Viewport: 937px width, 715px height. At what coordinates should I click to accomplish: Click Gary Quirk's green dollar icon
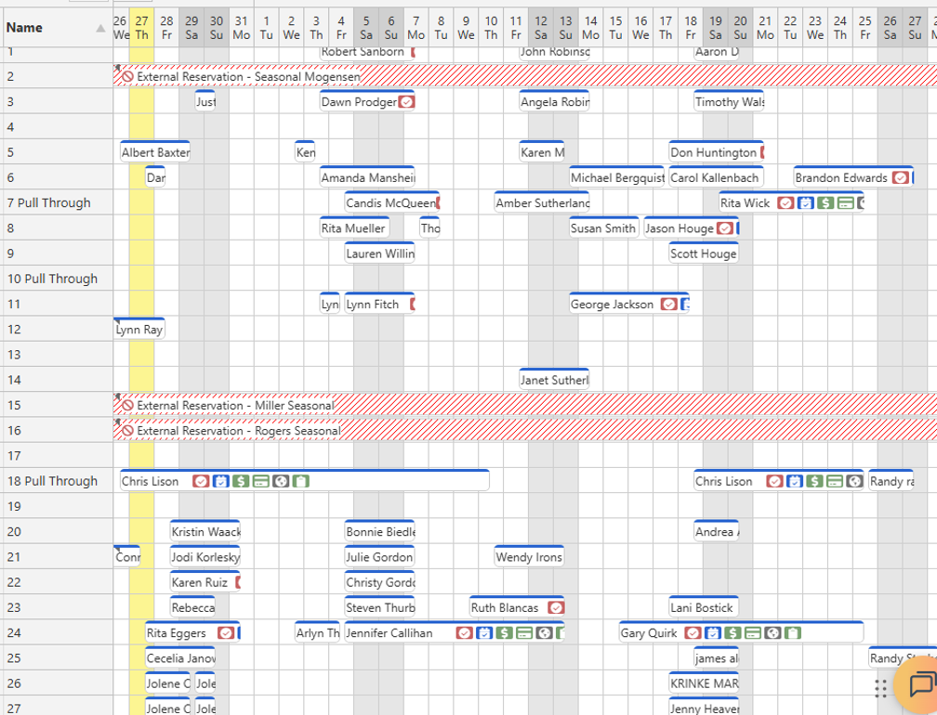pos(732,632)
